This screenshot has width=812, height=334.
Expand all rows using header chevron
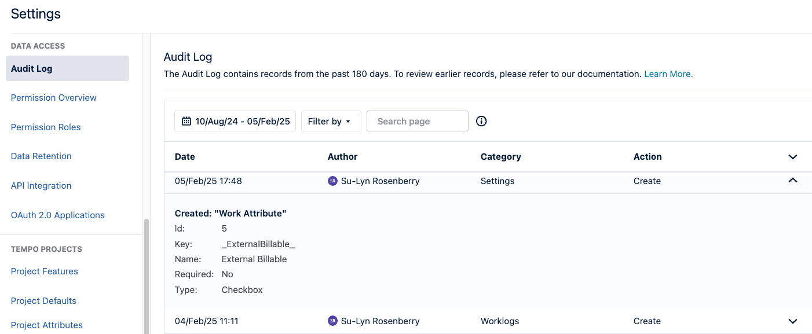[793, 157]
